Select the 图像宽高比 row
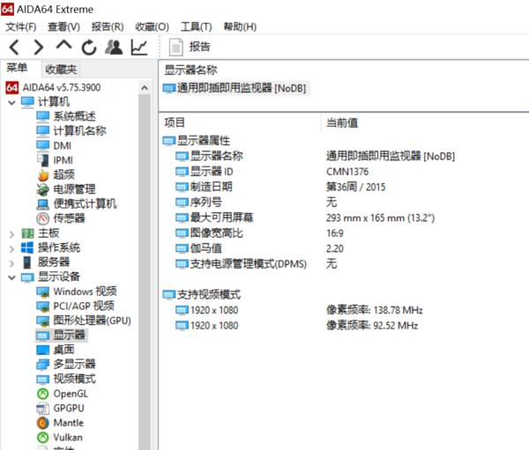Viewport: 529px width, 450px height. coord(210,232)
